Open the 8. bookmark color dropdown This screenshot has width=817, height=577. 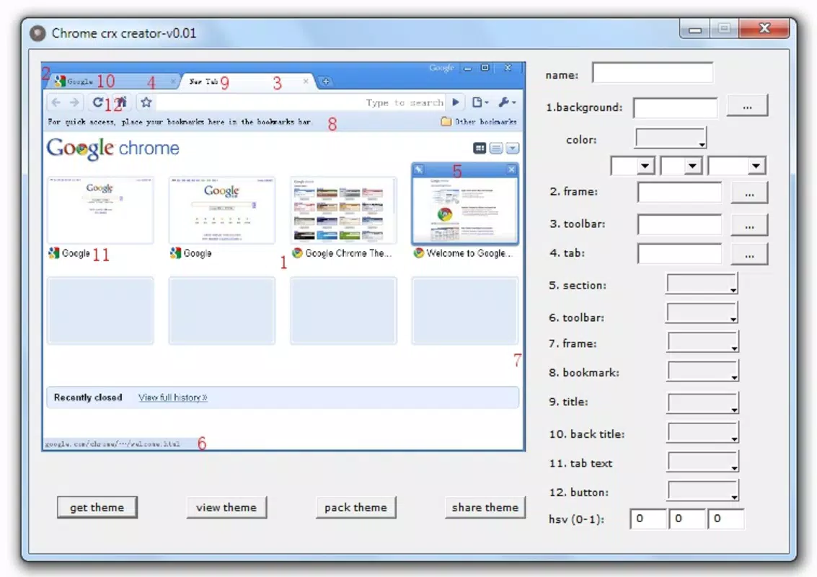click(x=703, y=371)
